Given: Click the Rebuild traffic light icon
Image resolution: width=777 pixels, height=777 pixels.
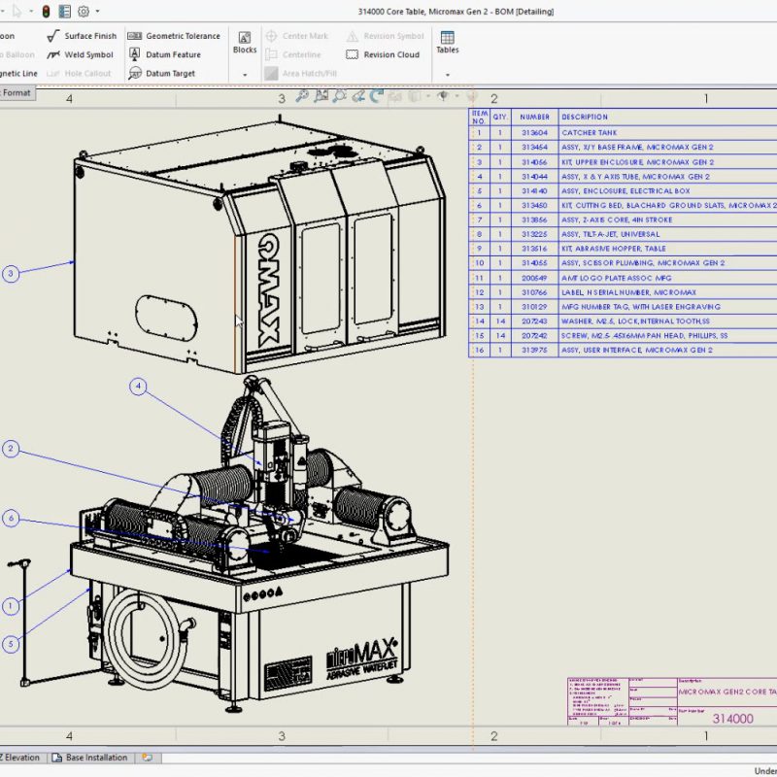Looking at the screenshot, I should (46, 11).
